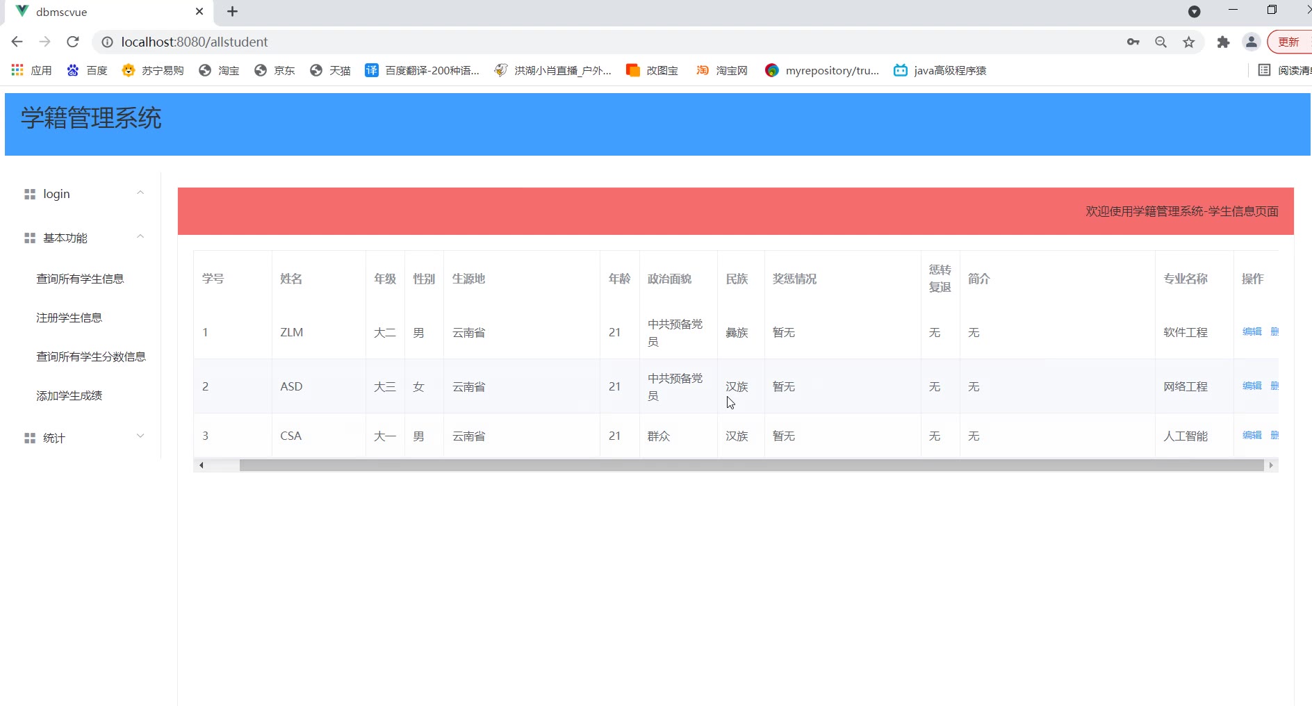Image resolution: width=1312 pixels, height=706 pixels.
Task: Open a new tab with plus icon
Action: [x=233, y=12]
